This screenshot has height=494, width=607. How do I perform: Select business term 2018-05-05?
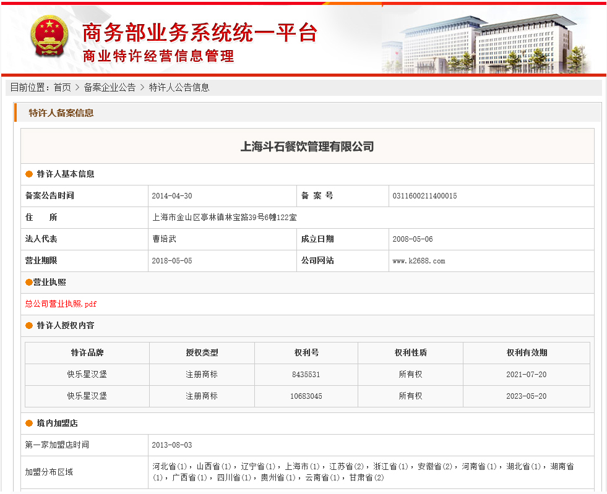click(172, 261)
